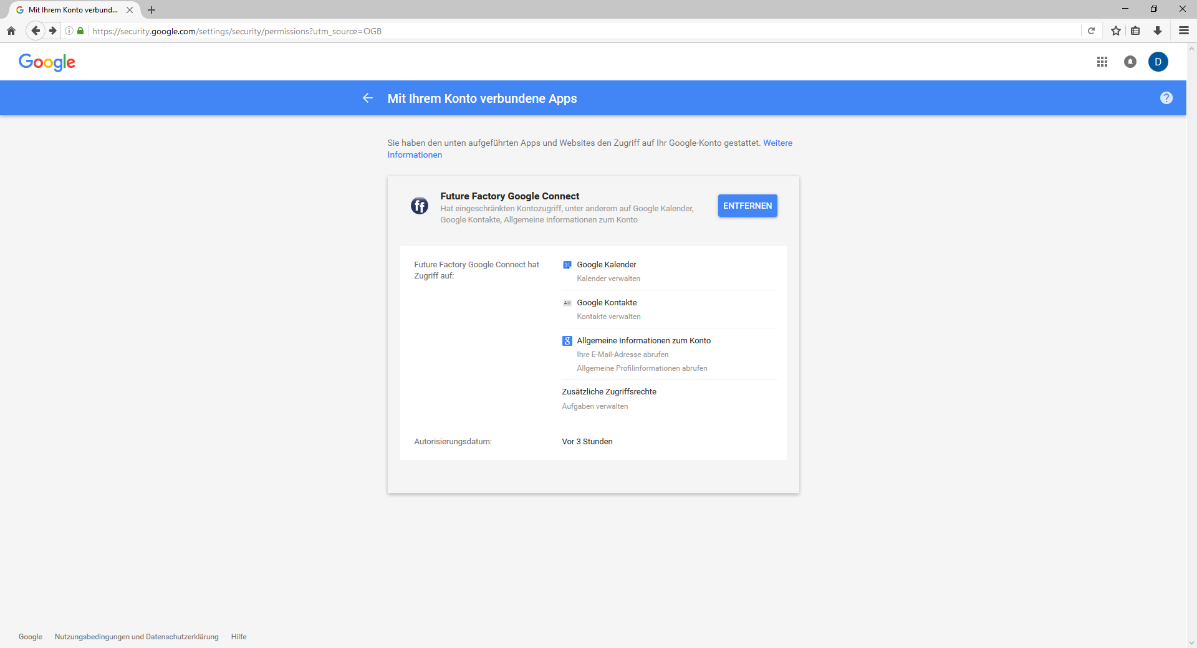Open the "Weitere Informationen" link
The image size is (1197, 648).
(x=777, y=143)
